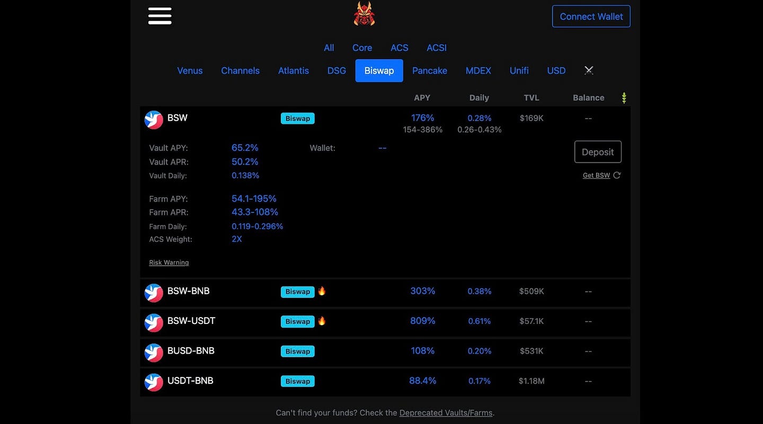The width and height of the screenshot is (763, 424).
Task: Click the fire icon on BSW-BNB row
Action: coord(322,291)
